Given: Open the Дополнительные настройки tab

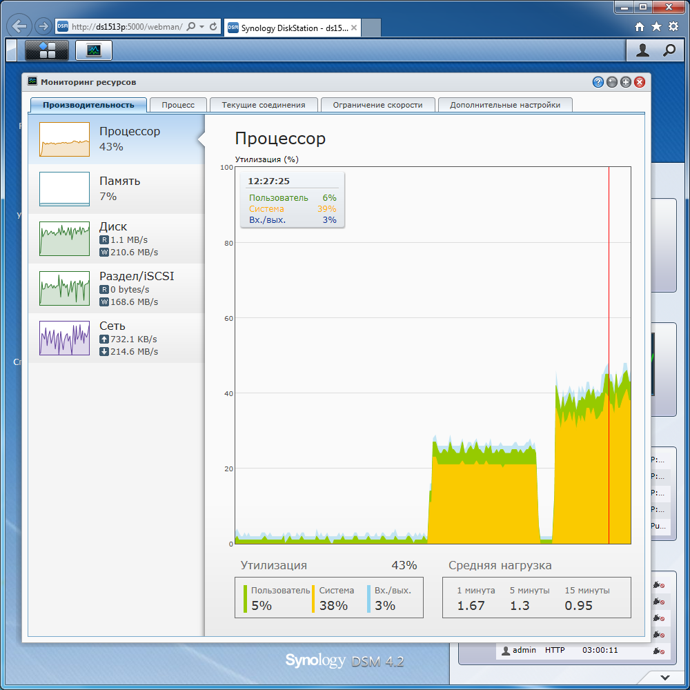Looking at the screenshot, I should coord(505,105).
